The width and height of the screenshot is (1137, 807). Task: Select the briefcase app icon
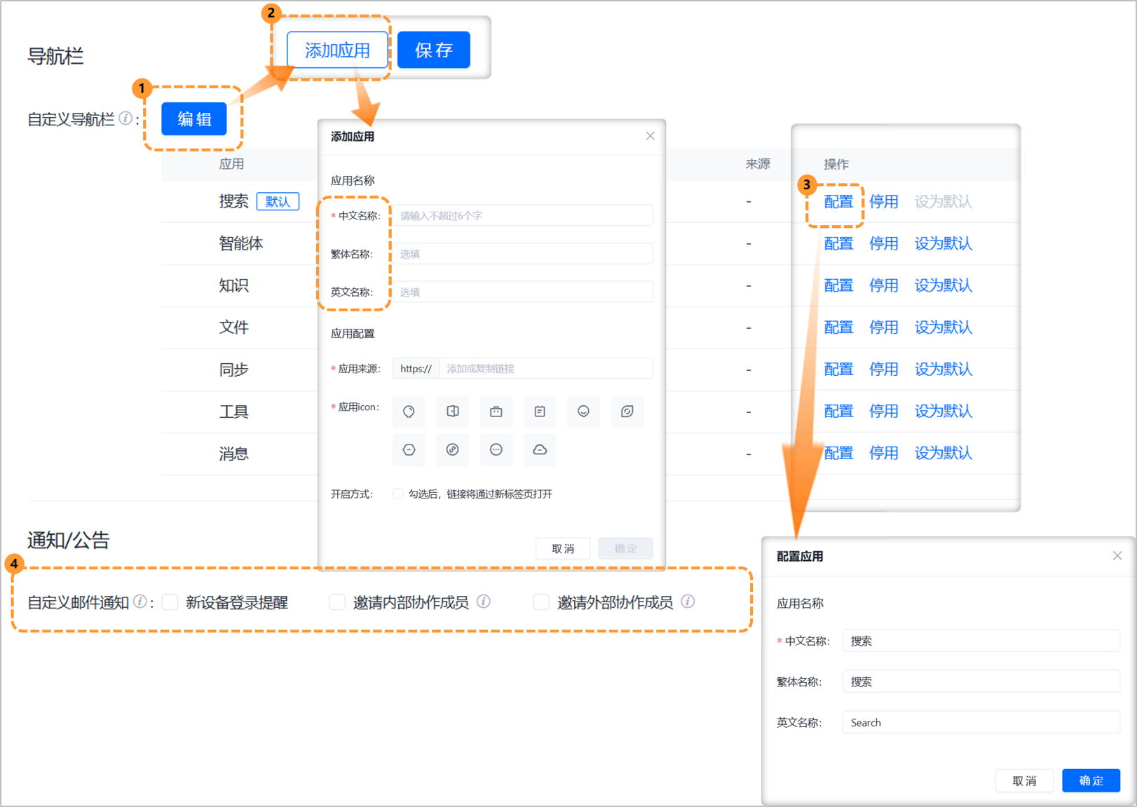(496, 412)
